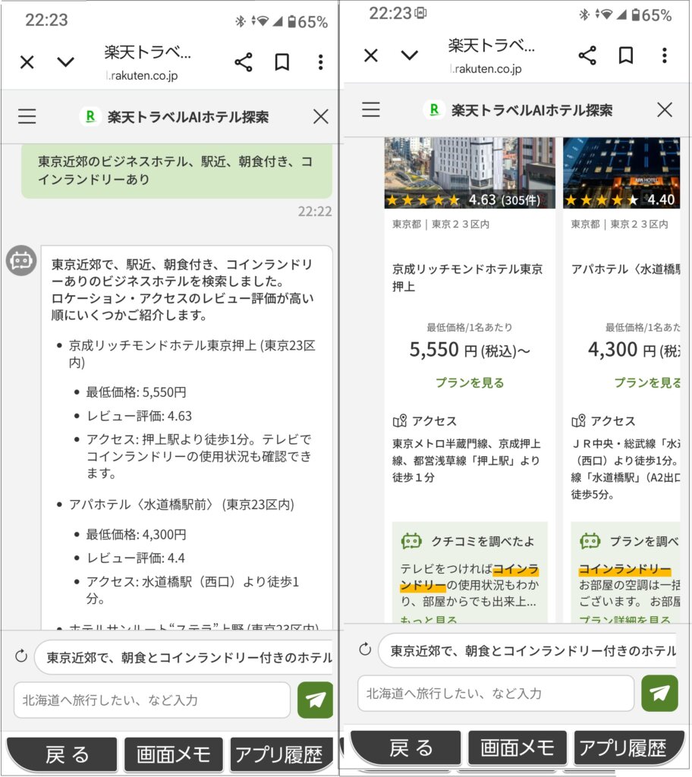Tap the bookmark icon on the right screen
Screen dimensions: 692x777
(x=626, y=55)
